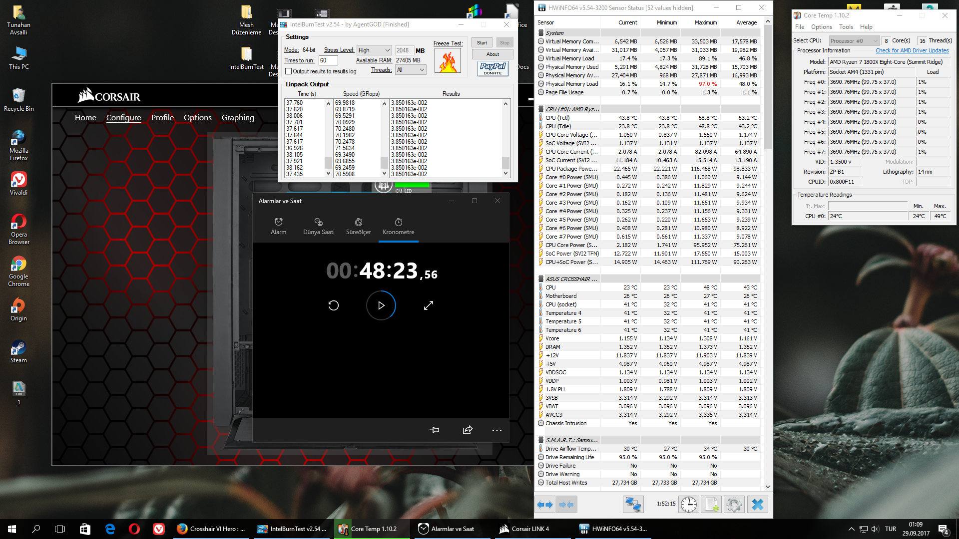Open Windows Start menu
This screenshot has height=539, width=959.
click(x=12, y=529)
